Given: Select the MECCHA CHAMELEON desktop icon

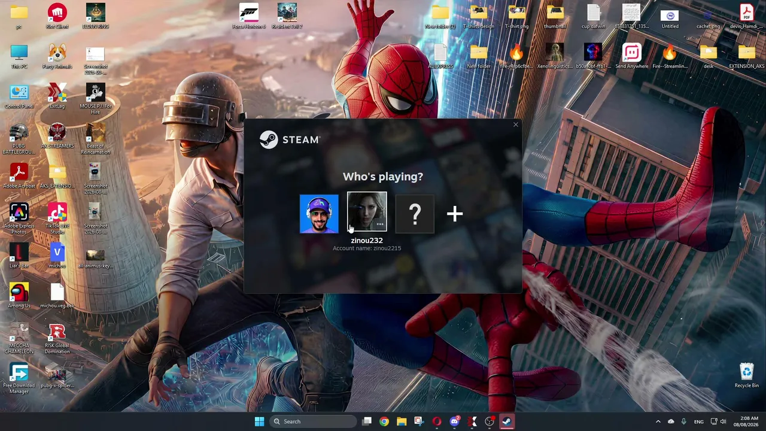Looking at the screenshot, I should tap(19, 338).
